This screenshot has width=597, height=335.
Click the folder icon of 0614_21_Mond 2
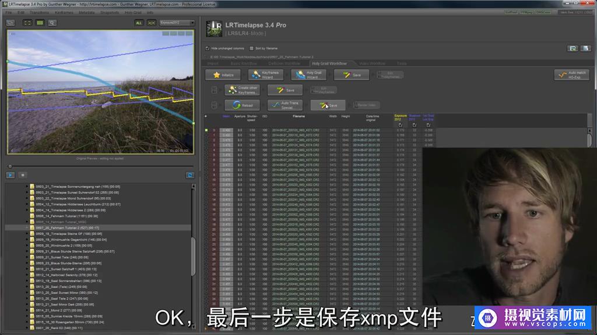tap(33, 311)
